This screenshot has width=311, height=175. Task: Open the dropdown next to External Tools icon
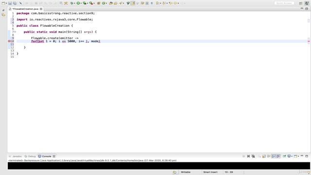94,3
